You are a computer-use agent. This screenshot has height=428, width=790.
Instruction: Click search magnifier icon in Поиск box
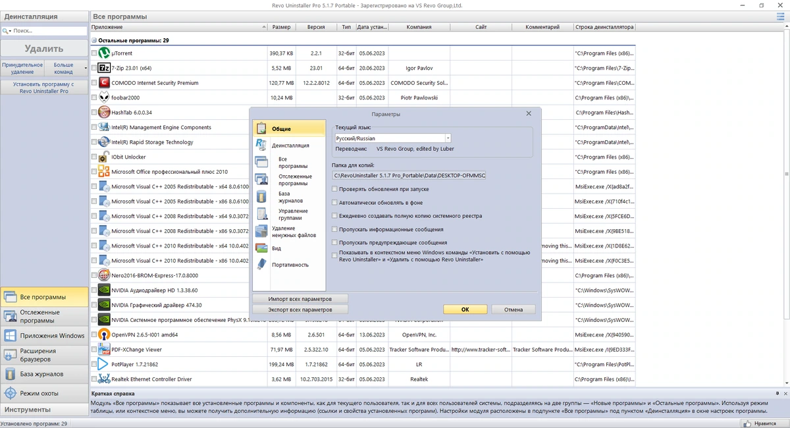tap(5, 31)
